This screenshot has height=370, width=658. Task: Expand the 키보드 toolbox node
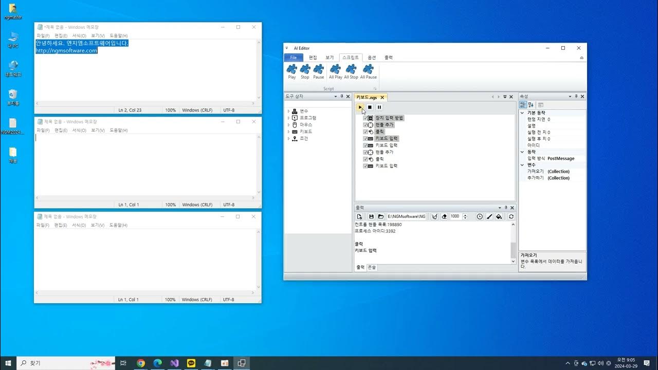tap(288, 132)
